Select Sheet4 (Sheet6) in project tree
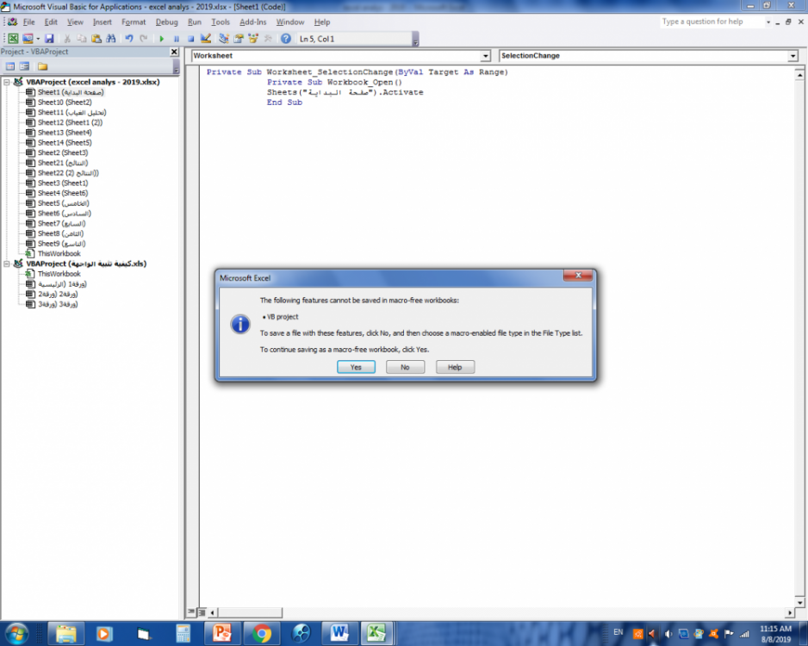 [x=62, y=193]
